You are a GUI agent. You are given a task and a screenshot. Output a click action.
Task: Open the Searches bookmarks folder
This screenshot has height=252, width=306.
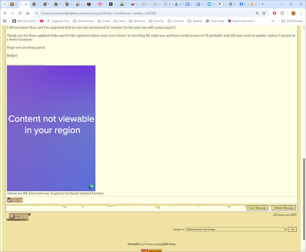click(x=156, y=21)
